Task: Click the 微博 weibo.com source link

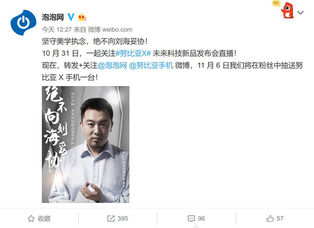Action: (110, 30)
